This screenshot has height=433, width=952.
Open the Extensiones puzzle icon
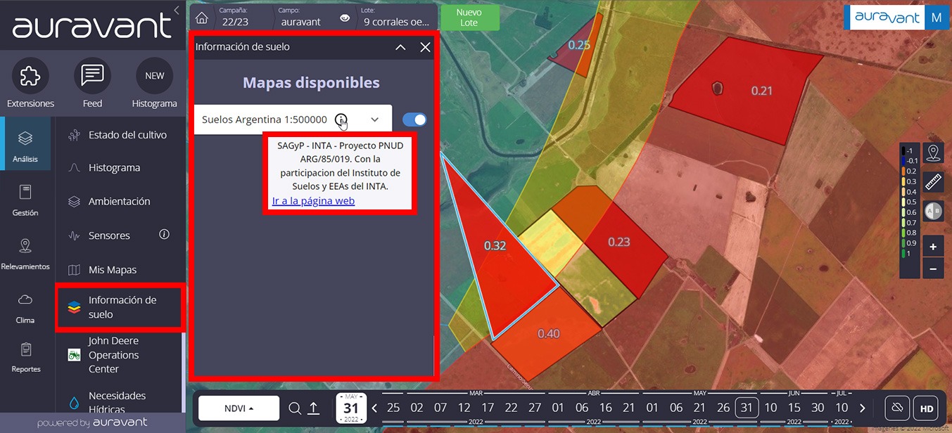[30, 76]
